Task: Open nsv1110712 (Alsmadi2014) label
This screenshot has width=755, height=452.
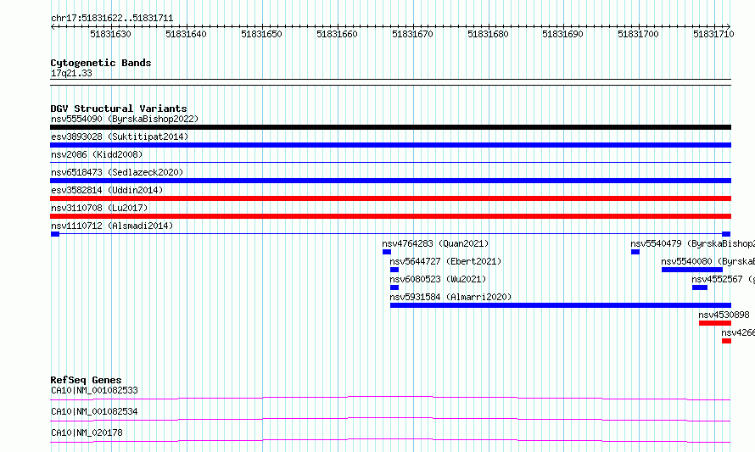Action: [x=112, y=226]
